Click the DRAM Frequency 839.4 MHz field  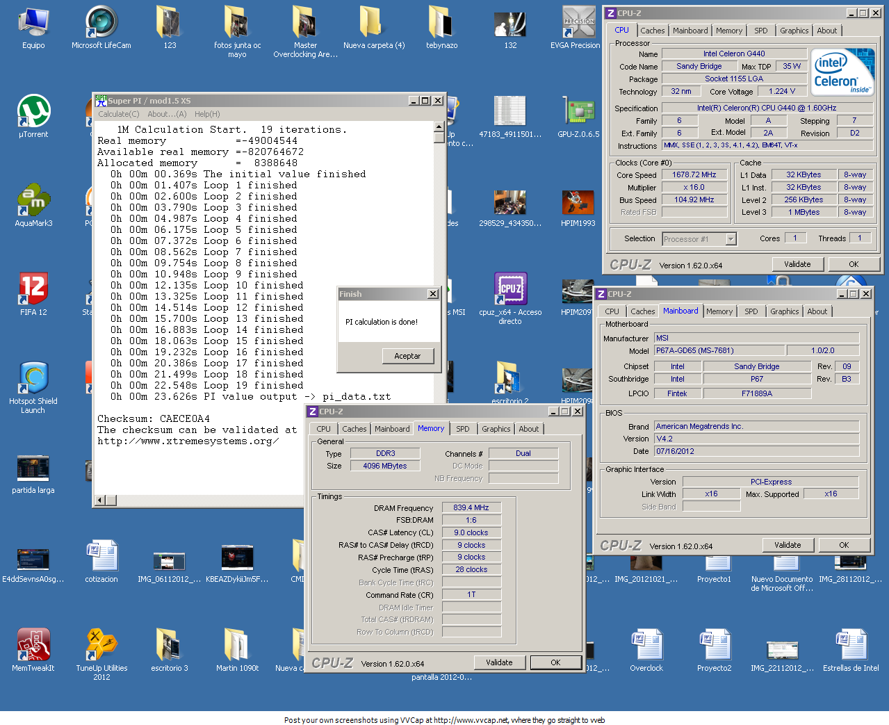471,507
